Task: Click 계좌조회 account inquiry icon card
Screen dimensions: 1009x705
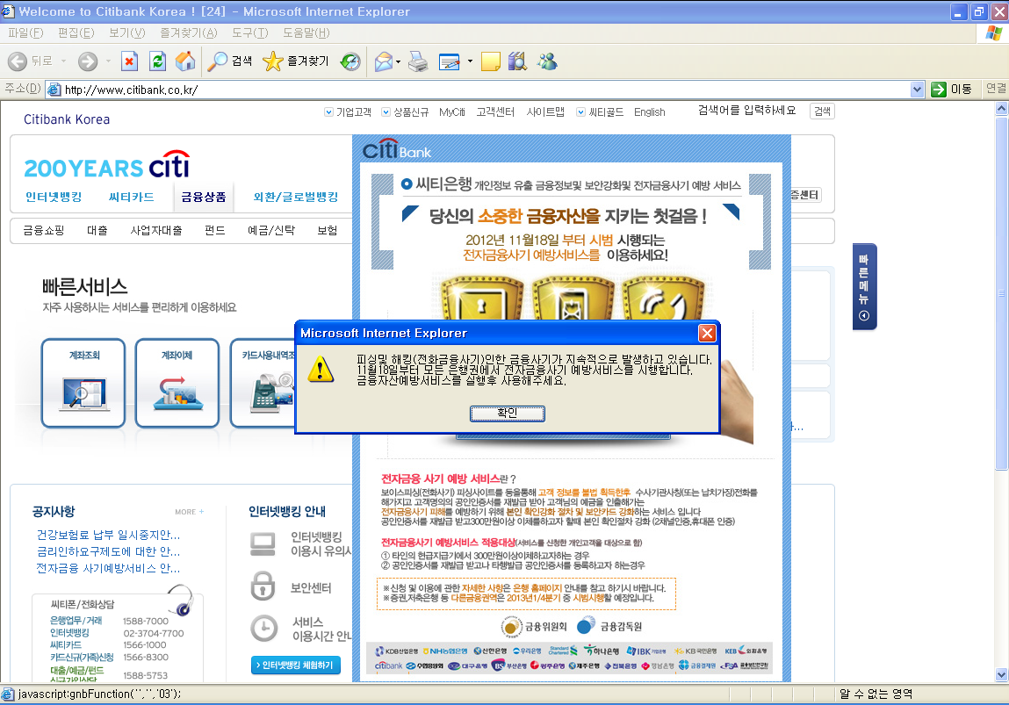Action: pos(83,383)
